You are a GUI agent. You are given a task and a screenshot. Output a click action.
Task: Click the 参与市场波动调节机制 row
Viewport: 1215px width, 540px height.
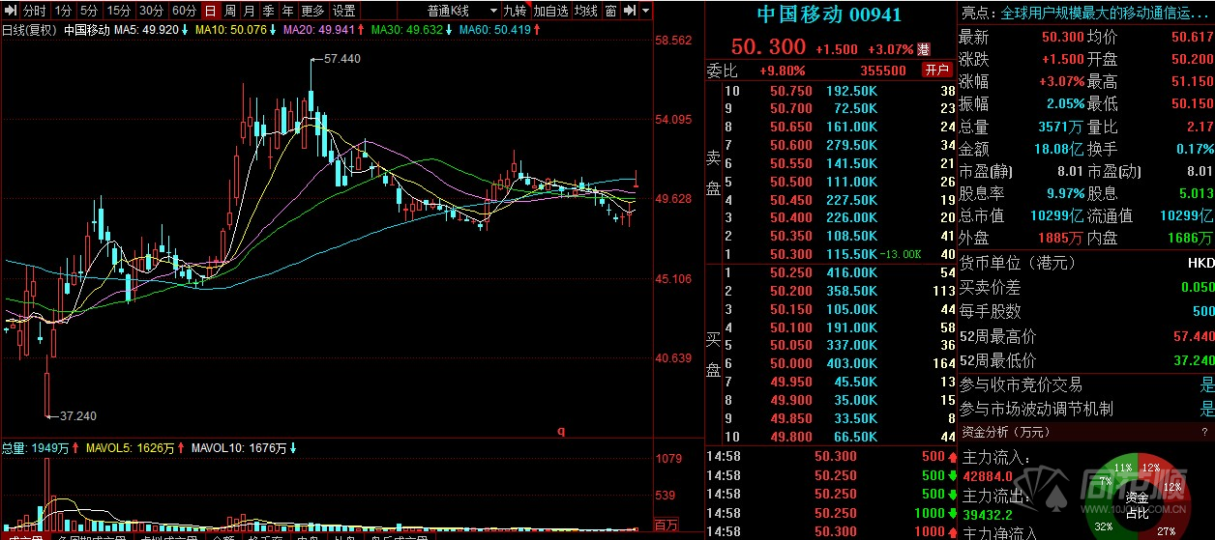click(x=1085, y=409)
